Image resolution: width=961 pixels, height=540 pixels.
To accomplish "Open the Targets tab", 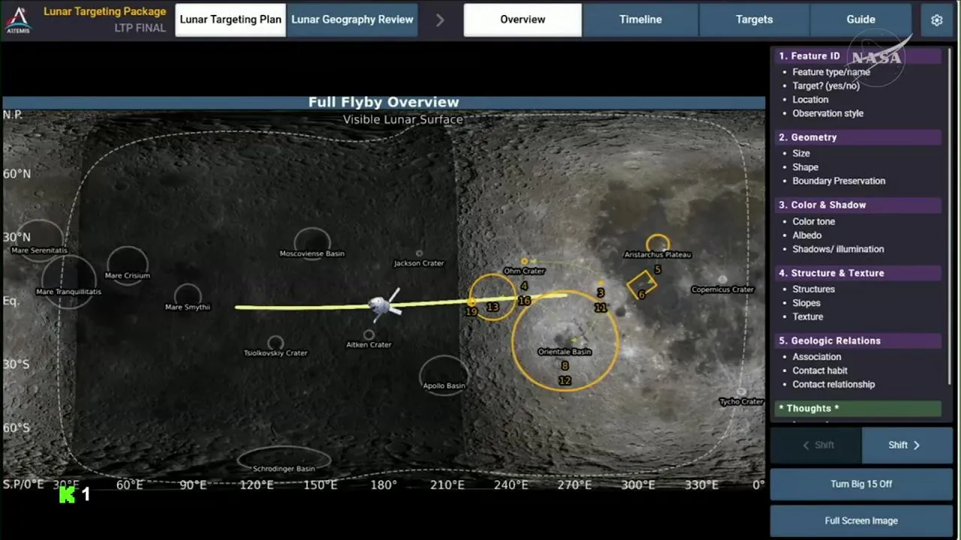I will tap(755, 20).
